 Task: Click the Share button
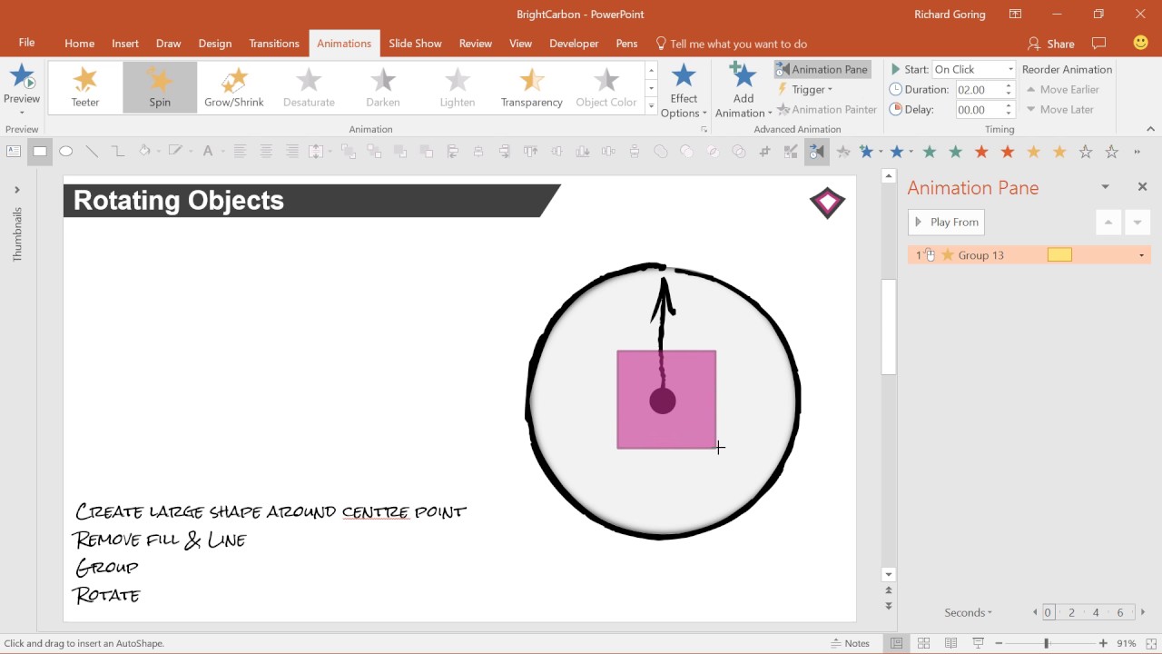pyautogui.click(x=1050, y=43)
